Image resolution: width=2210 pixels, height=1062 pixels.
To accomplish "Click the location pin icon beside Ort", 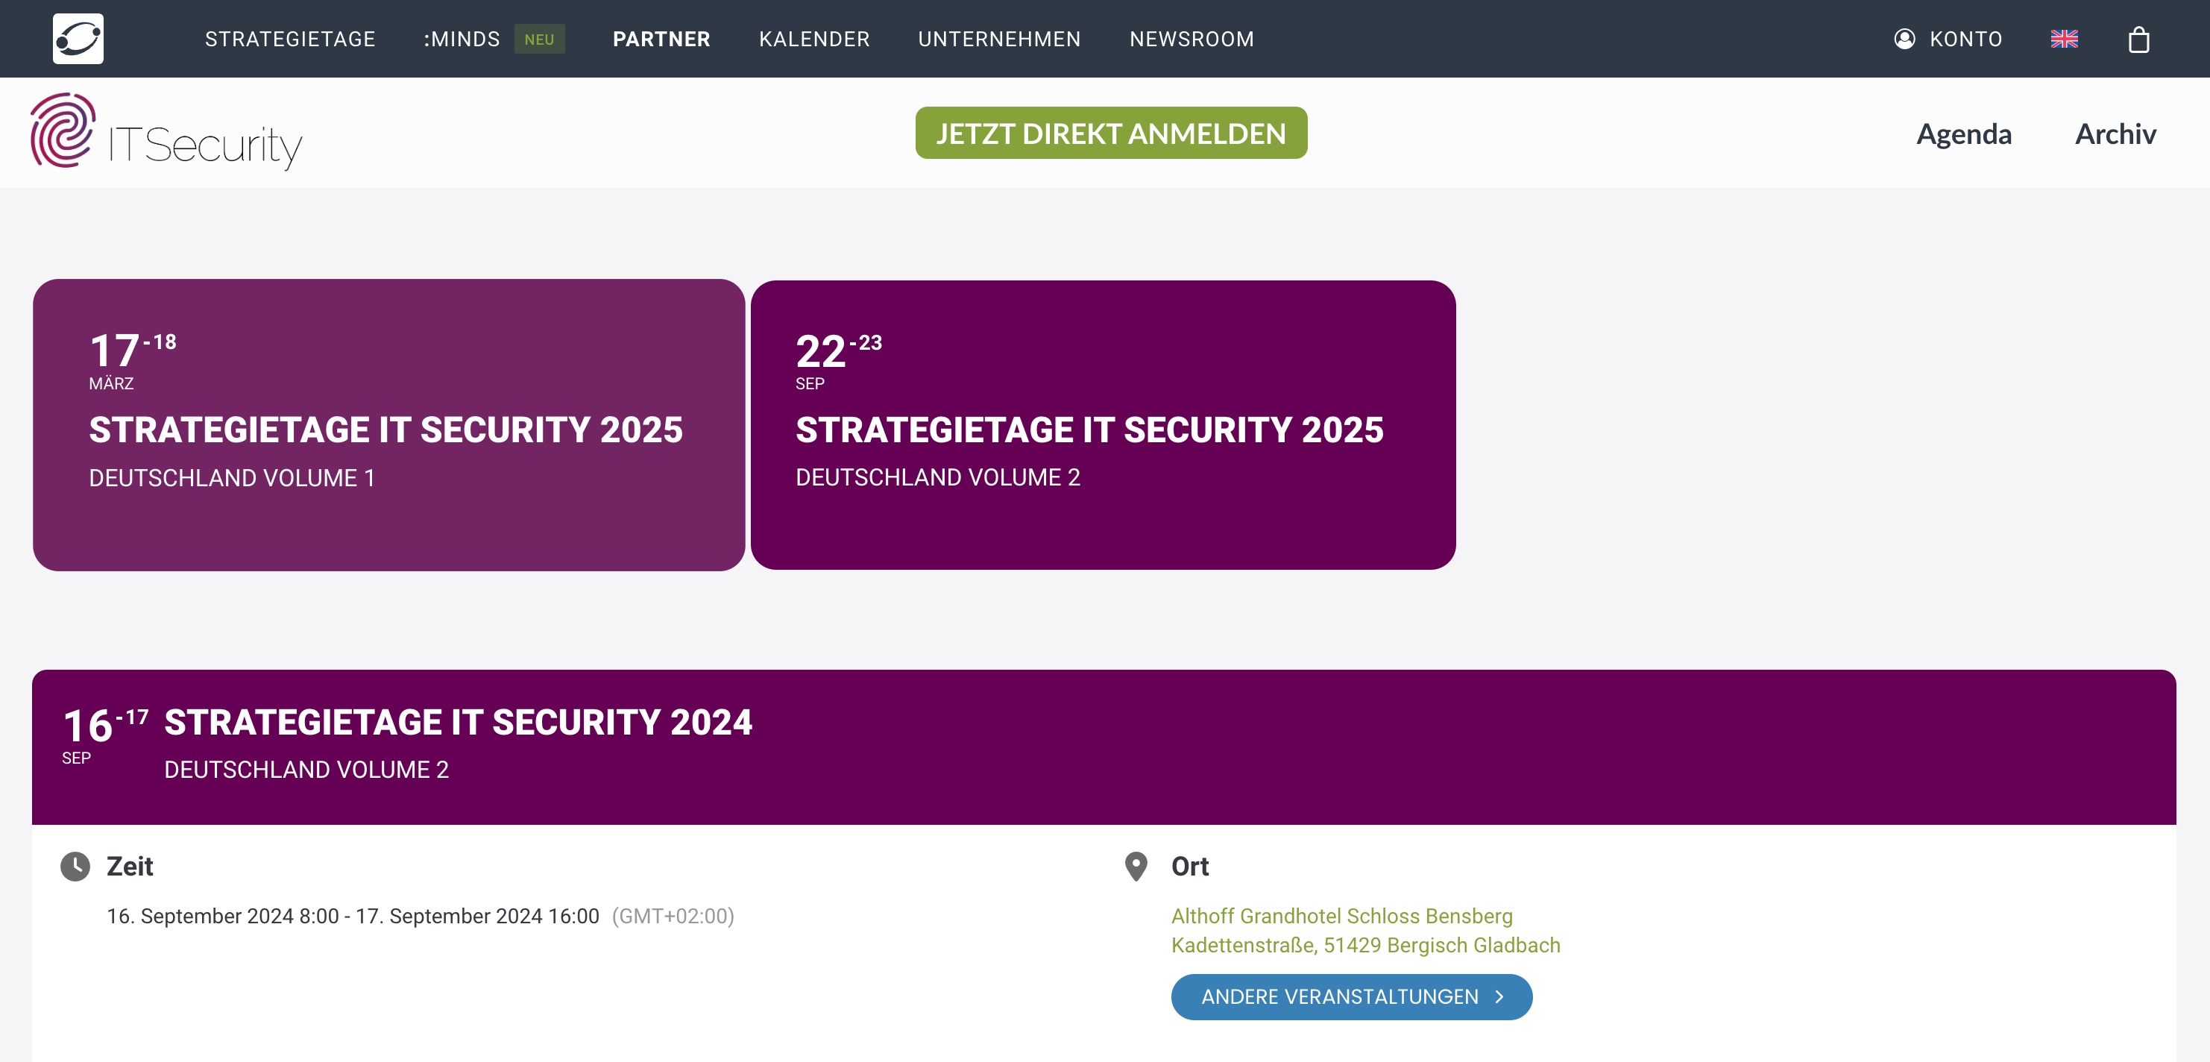I will [1136, 867].
